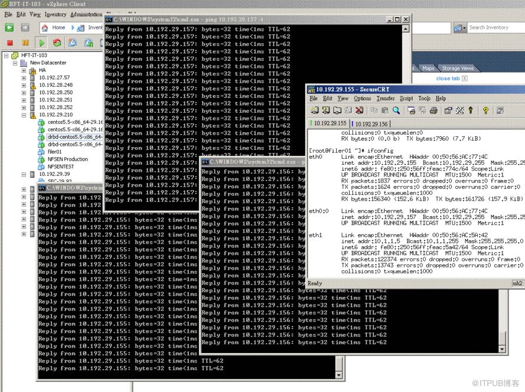Open the vSphere File menu
The height and width of the screenshot is (392, 525).
(x=8, y=14)
